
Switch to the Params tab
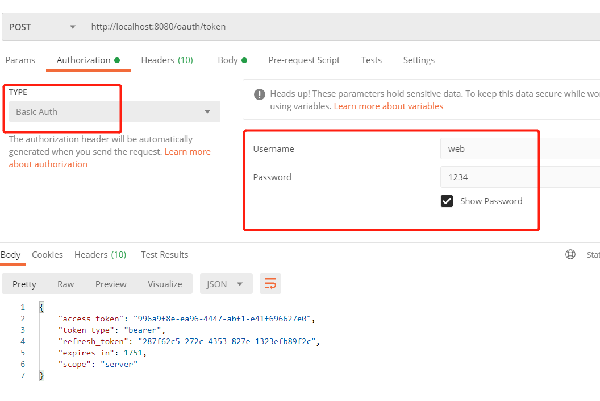(x=20, y=60)
